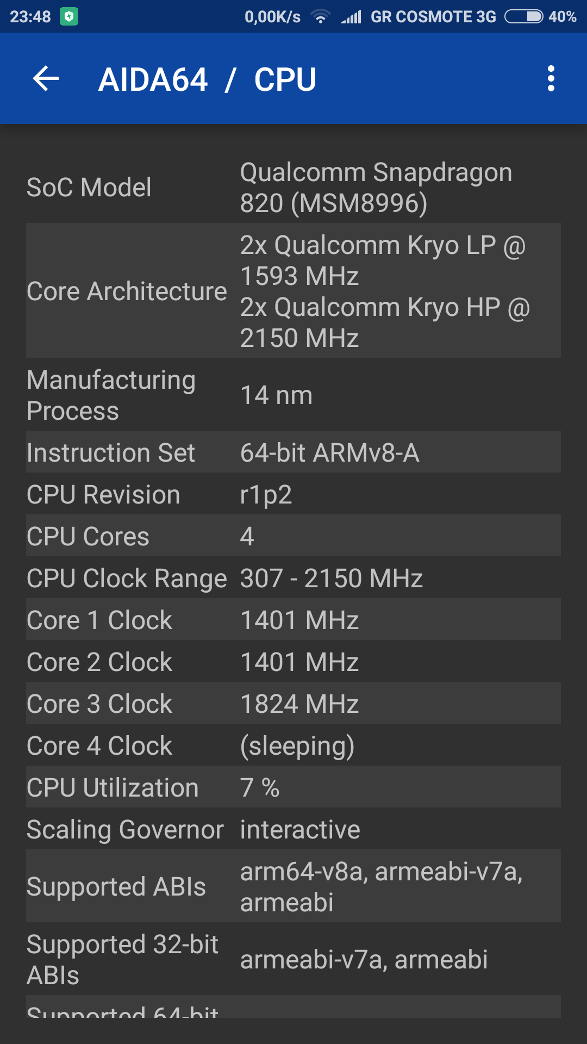Tap the Supported 32-bit ABIs row
The width and height of the screenshot is (587, 1044).
pyautogui.click(x=293, y=959)
